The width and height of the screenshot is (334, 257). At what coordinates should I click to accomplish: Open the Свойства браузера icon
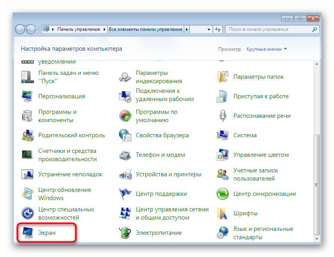[125, 135]
